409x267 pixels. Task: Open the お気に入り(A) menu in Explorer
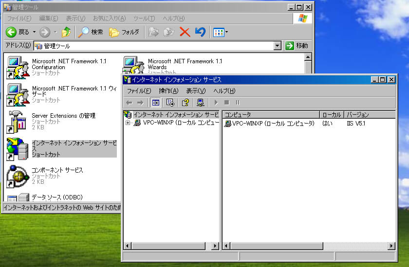point(109,18)
